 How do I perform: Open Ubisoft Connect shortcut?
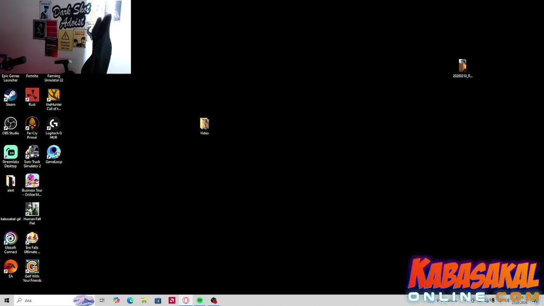tap(11, 238)
